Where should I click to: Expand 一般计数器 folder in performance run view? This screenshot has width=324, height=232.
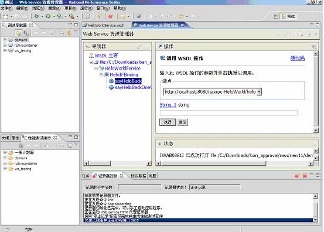[x=5, y=152]
